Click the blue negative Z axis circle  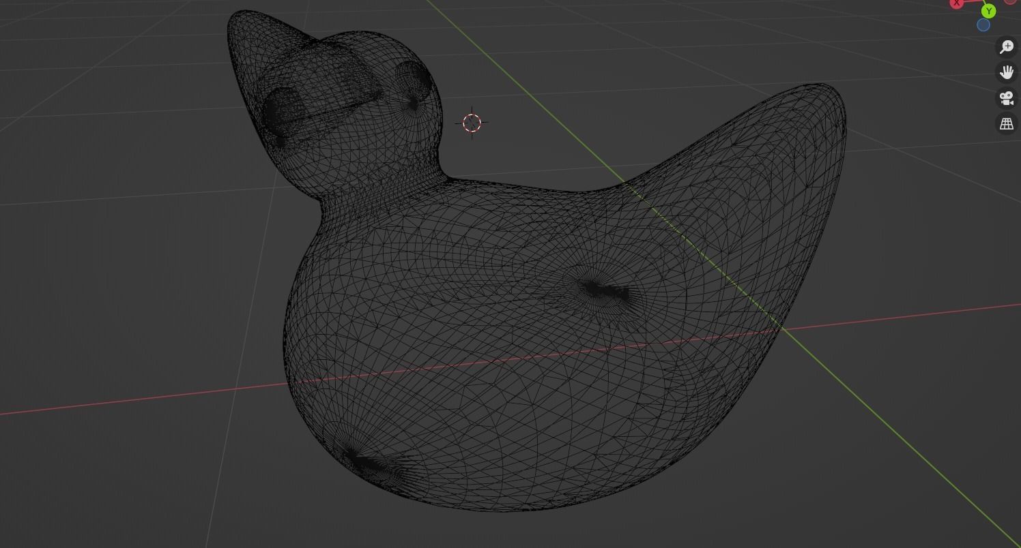[983, 25]
